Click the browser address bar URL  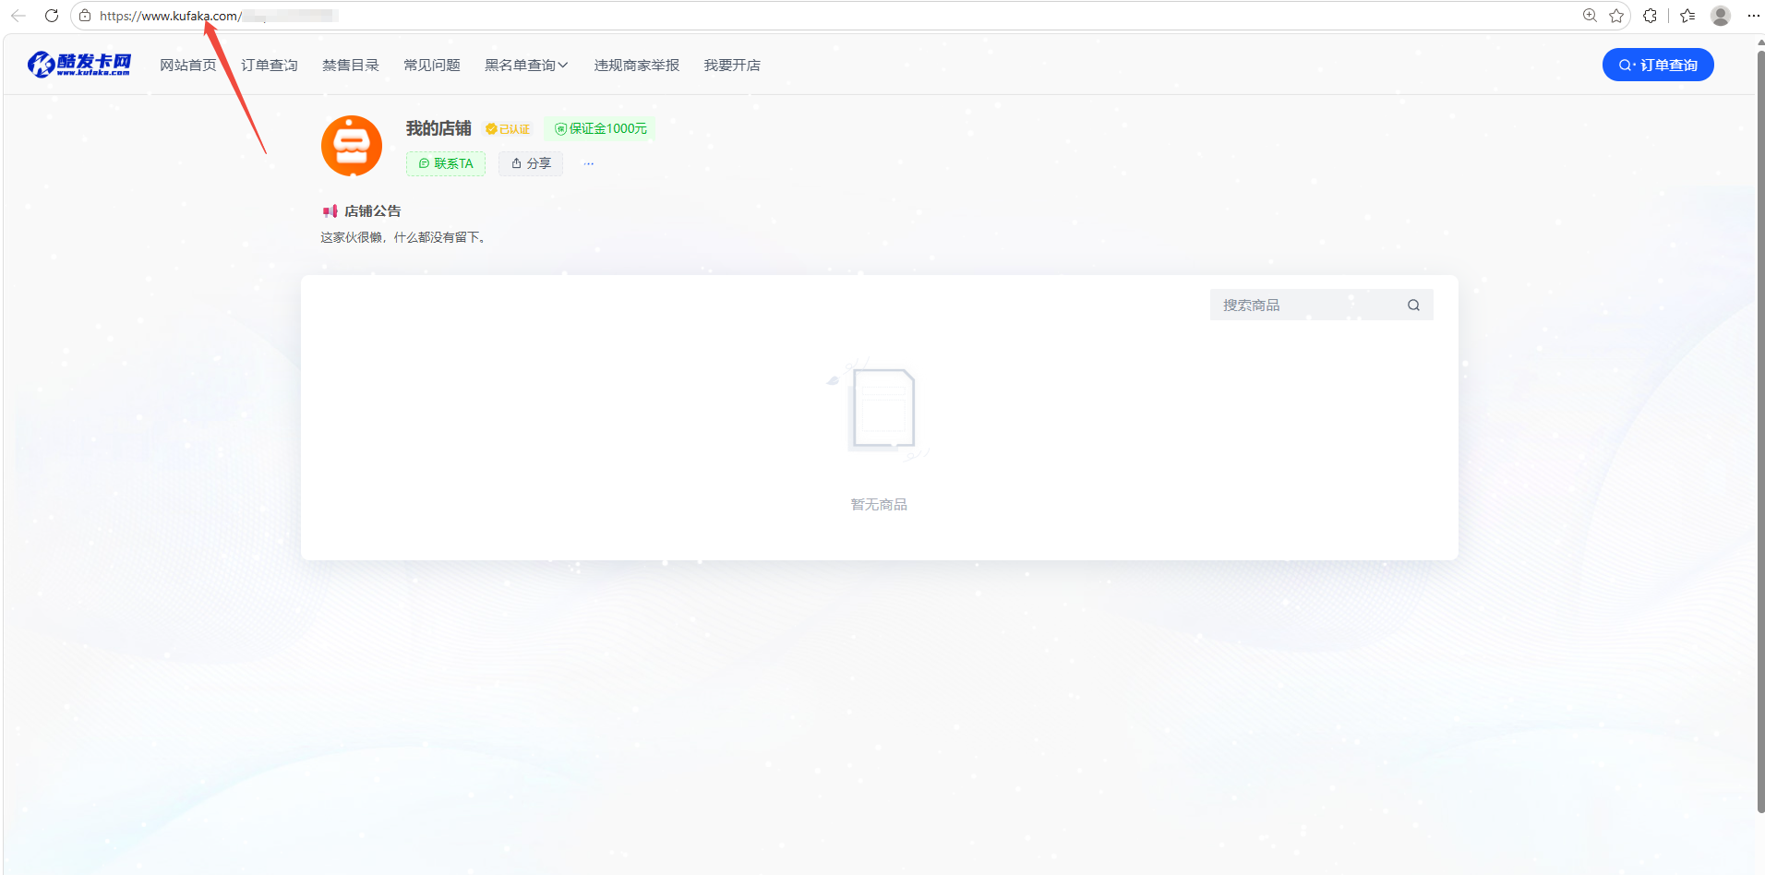click(217, 16)
